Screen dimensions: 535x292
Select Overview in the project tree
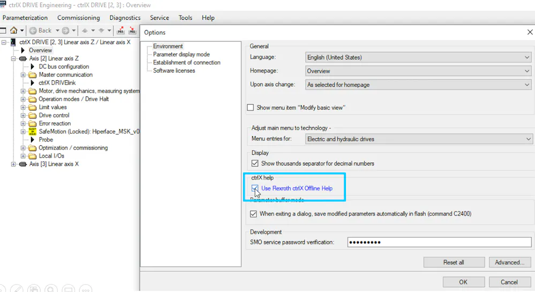coord(40,50)
